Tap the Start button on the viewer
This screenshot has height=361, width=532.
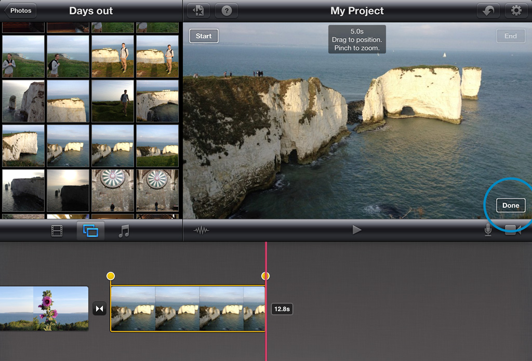203,36
